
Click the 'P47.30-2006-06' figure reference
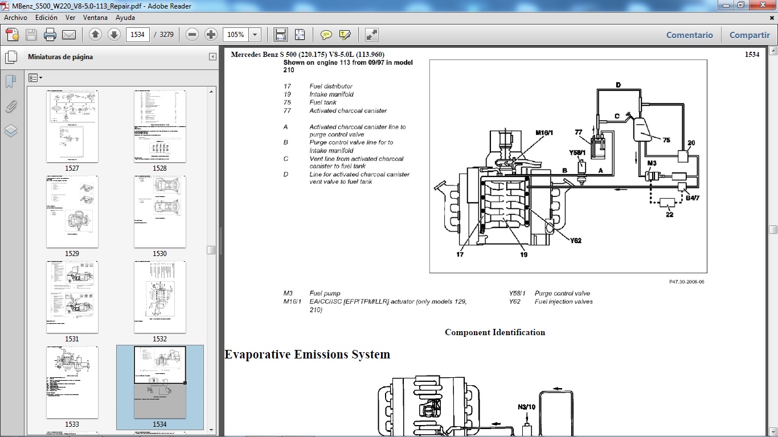click(x=687, y=282)
